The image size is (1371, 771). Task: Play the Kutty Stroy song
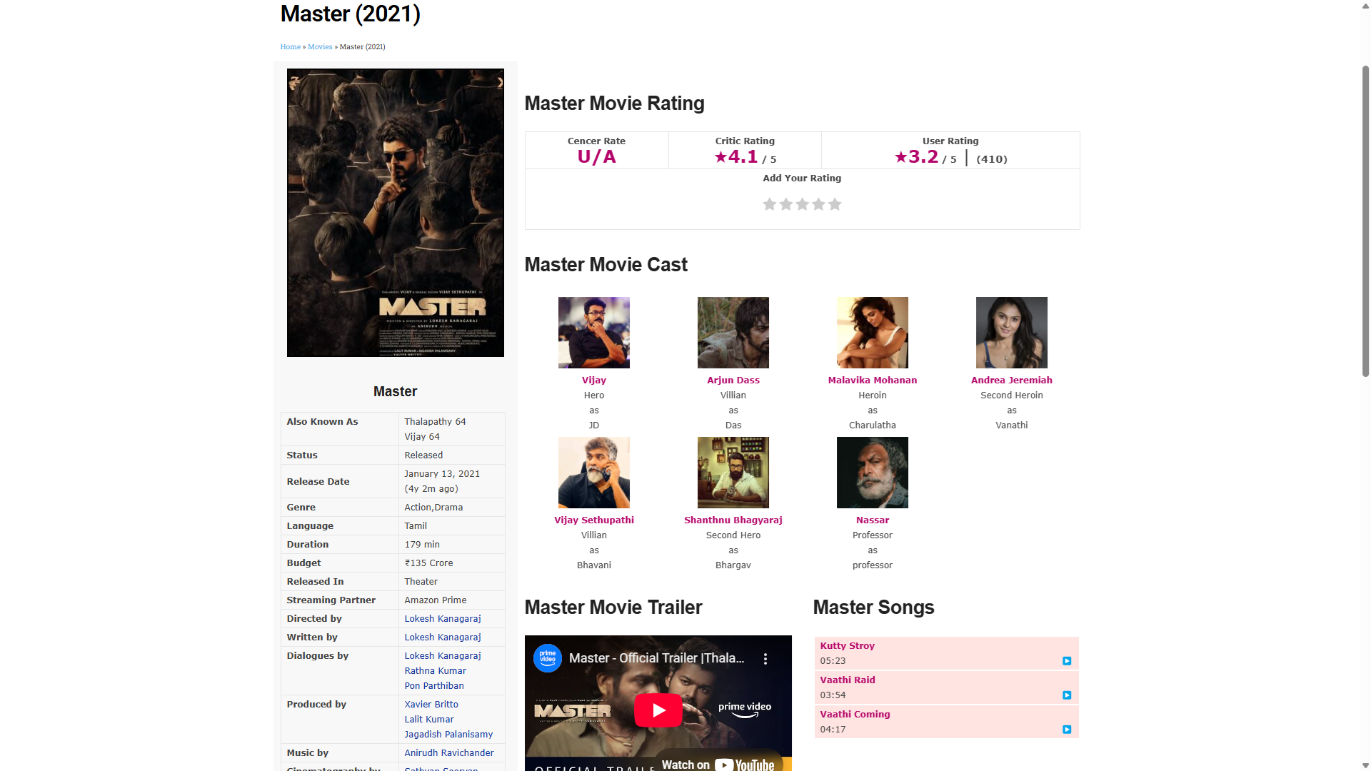point(1066,661)
